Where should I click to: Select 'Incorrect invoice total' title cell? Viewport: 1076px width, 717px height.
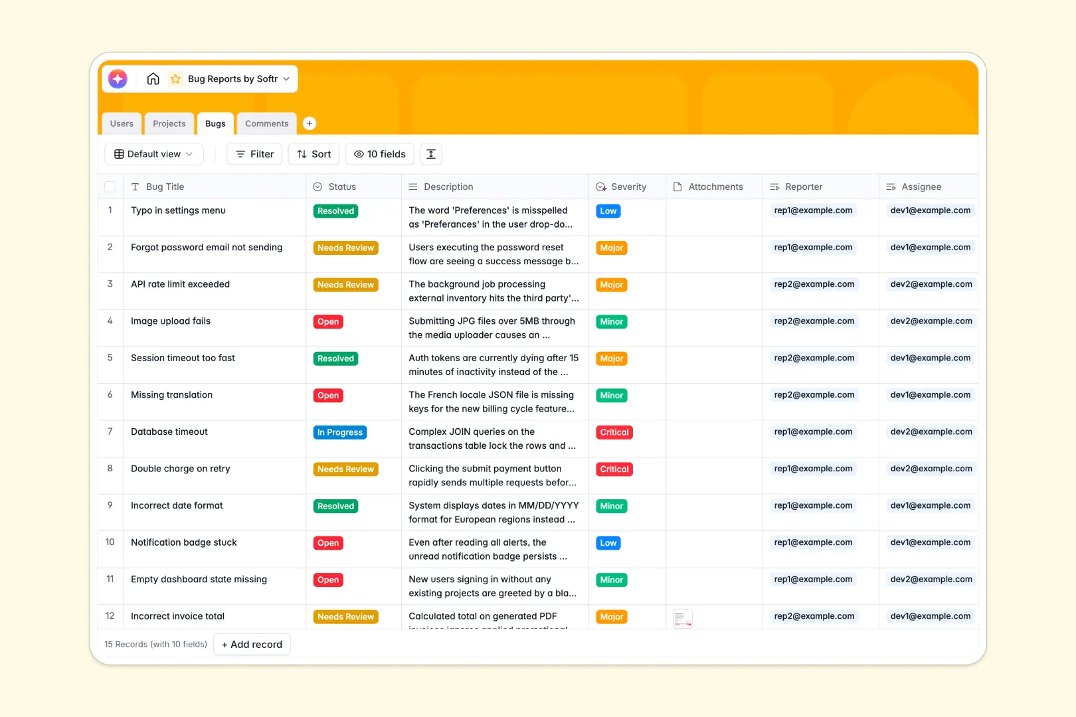pyautogui.click(x=215, y=617)
